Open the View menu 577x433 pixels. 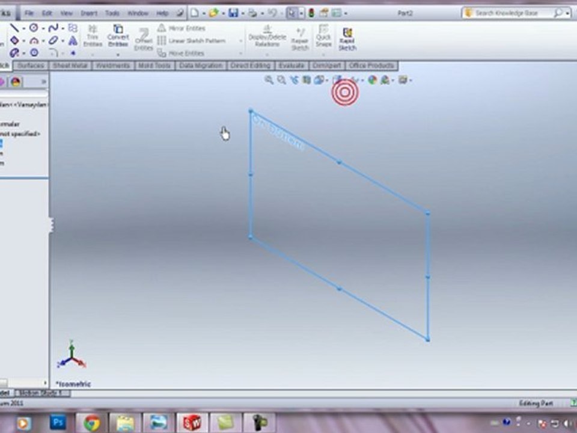click(x=66, y=13)
